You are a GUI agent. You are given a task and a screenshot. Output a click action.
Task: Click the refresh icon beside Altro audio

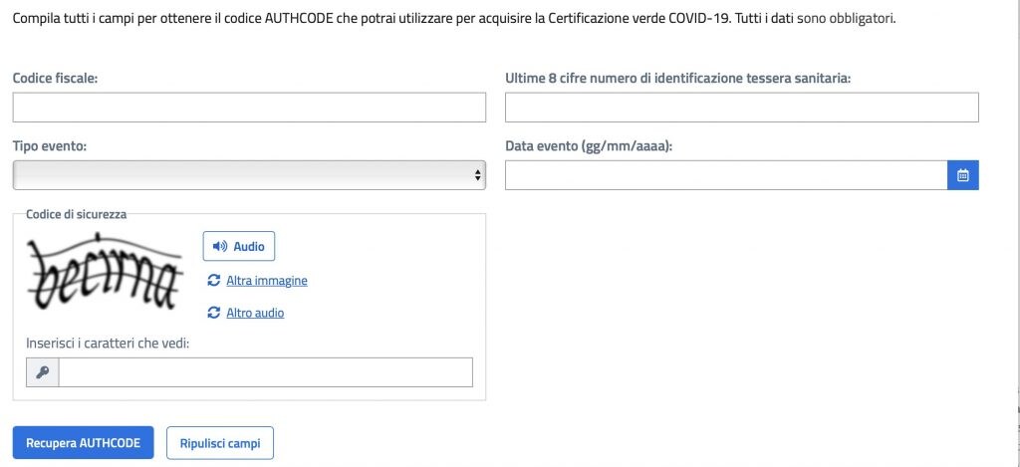[213, 313]
